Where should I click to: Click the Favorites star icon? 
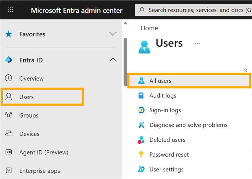click(9, 34)
